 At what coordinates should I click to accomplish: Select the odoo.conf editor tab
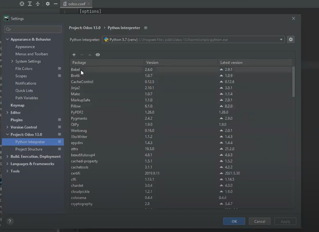click(76, 4)
